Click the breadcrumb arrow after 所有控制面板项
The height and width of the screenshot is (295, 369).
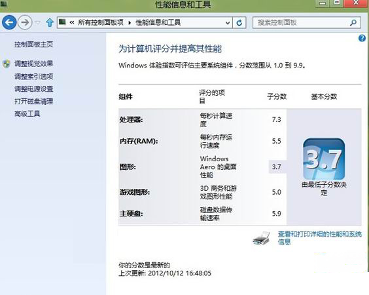(x=130, y=23)
